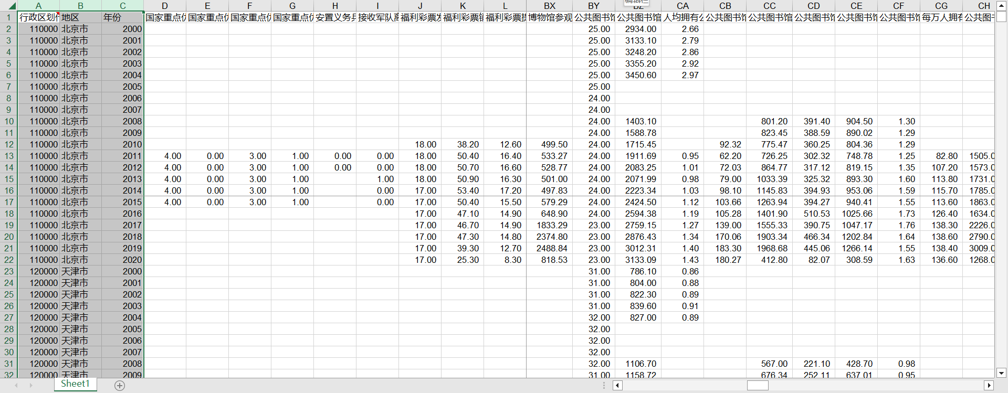Select the cell with value 2.66
The height and width of the screenshot is (393, 1008).
[682, 29]
